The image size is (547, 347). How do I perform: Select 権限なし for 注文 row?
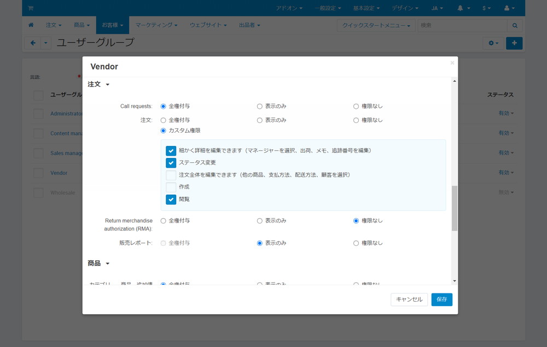click(x=356, y=120)
